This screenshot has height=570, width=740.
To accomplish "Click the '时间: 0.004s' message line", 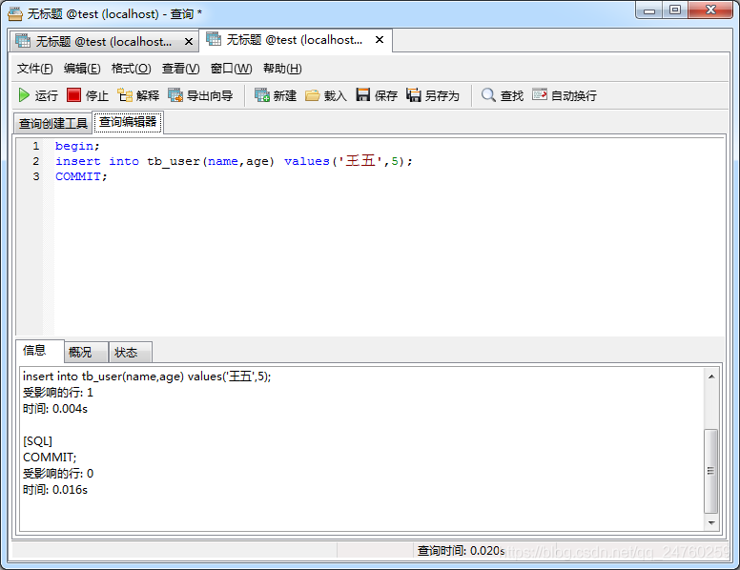I will (55, 409).
